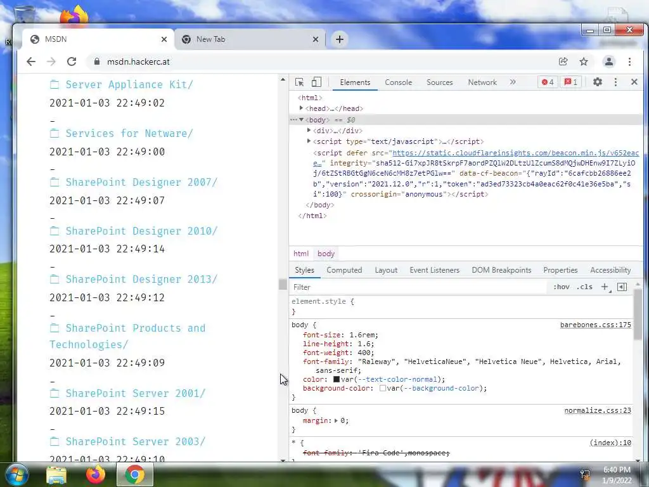The height and width of the screenshot is (487, 649).
Task: Open the (index):10 source link
Action: [x=610, y=443]
